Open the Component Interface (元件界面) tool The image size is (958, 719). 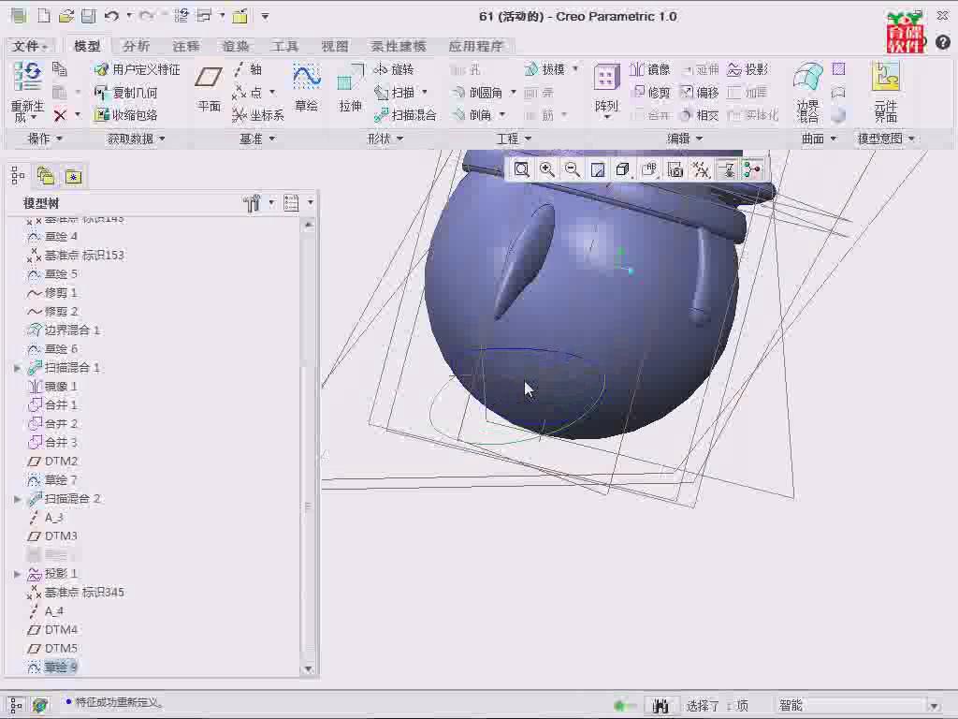tap(885, 92)
